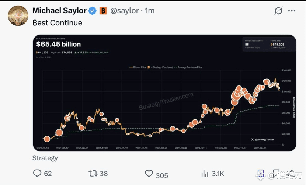Click the $65.45 billion portfolio value

click(58, 44)
